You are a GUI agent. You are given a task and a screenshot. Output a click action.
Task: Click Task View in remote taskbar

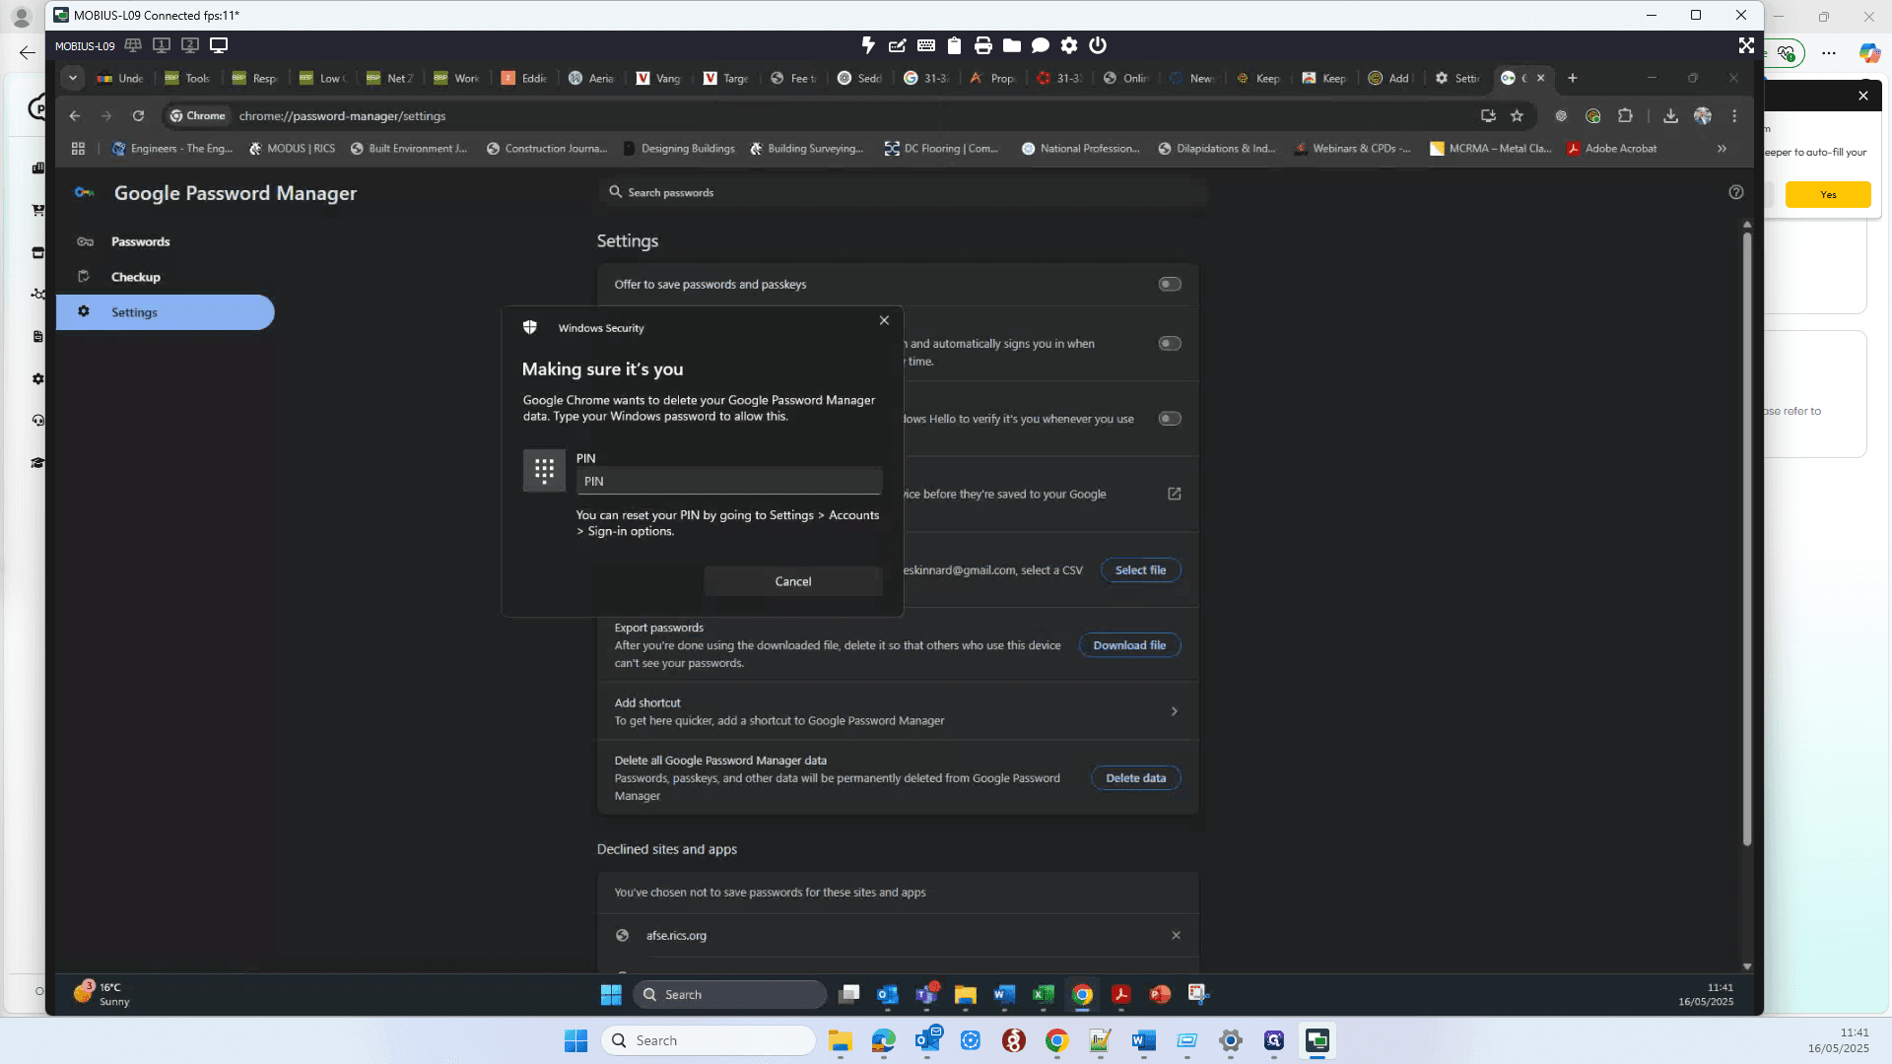coord(848,995)
